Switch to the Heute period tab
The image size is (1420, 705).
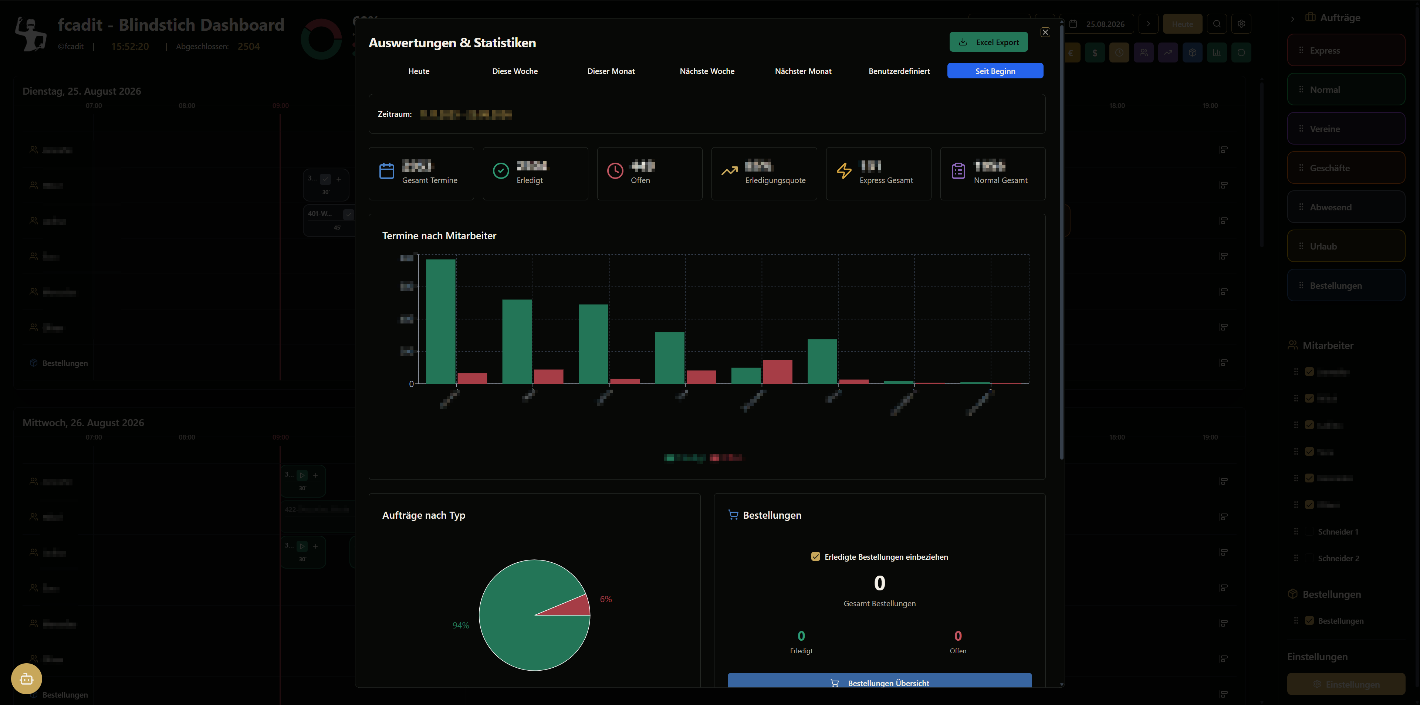[418, 71]
